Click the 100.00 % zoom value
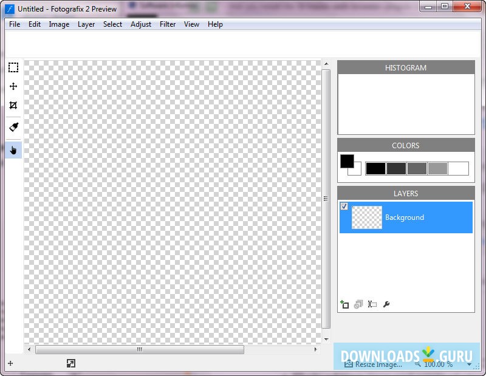 click(438, 364)
